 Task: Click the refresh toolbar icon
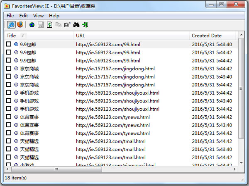[x=49, y=25]
